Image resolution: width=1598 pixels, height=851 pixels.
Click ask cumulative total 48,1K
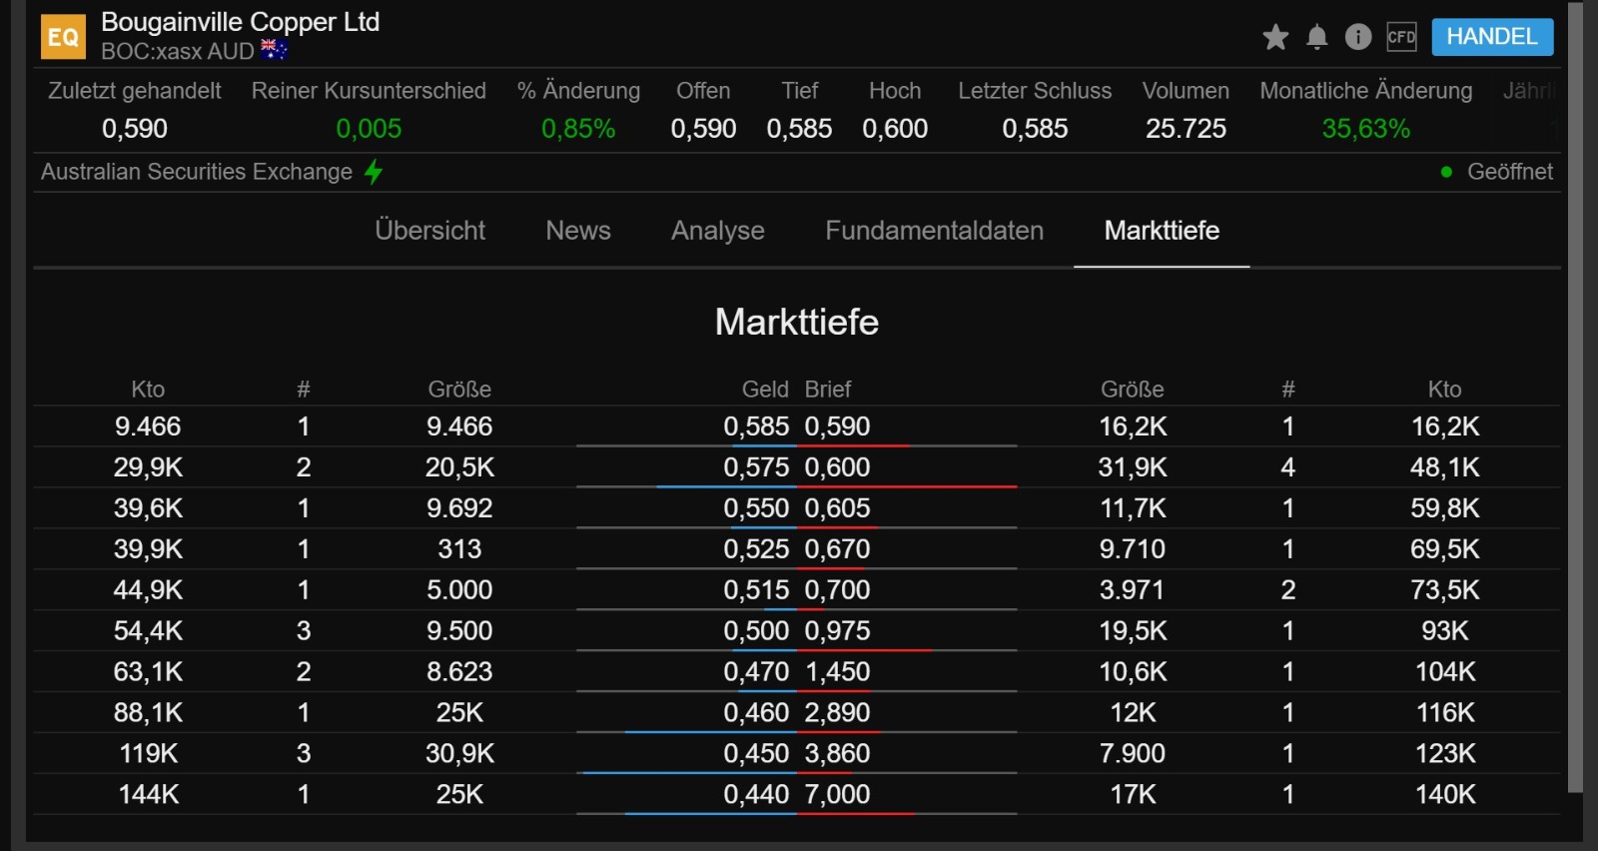1445,467
